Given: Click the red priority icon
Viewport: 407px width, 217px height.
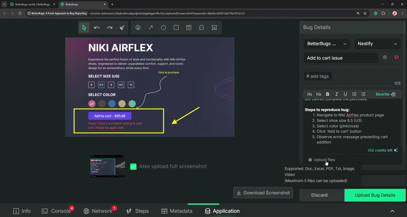Looking at the screenshot, I should click(396, 57).
